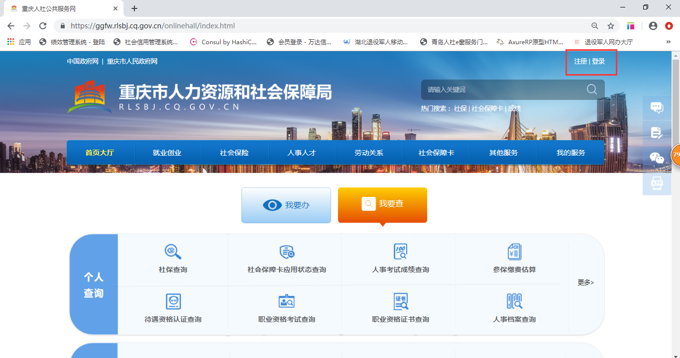
Task: Open 绩效管理系统 - 登陆 bookmark
Action: 72,42
